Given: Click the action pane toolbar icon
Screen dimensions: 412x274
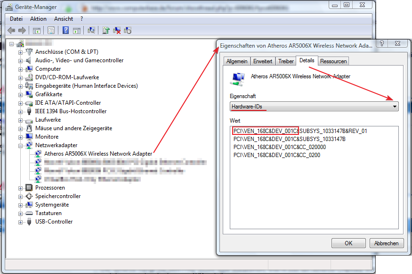Looking at the screenshot, I should point(77,31).
